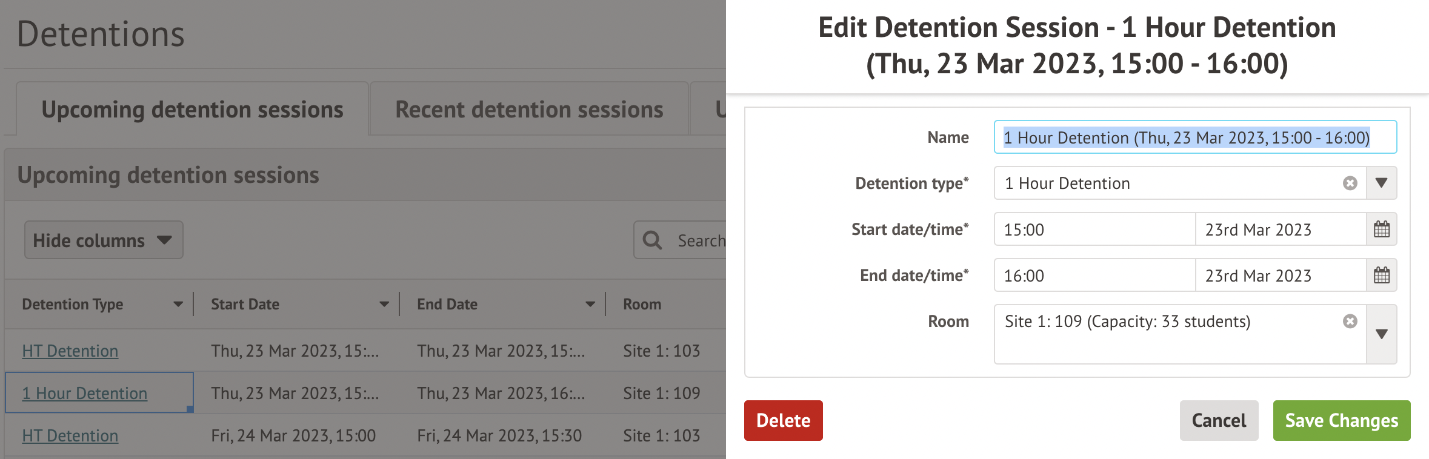
Task: Expand the Room dropdown arrow
Action: 1382,334
